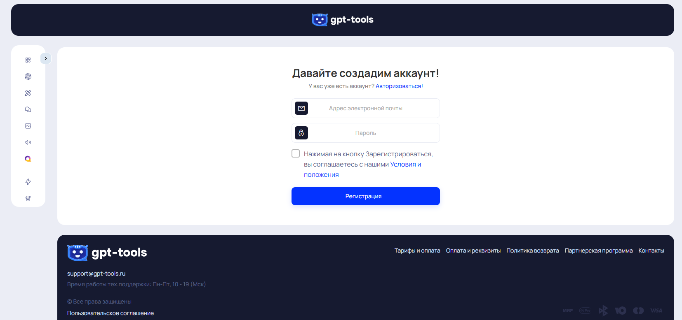Click the envelope icon beside the email field
This screenshot has height=320, width=682.
point(301,108)
